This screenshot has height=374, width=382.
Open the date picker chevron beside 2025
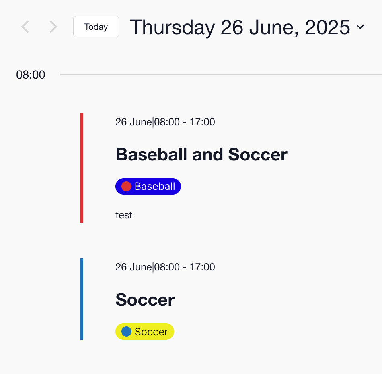point(360,27)
